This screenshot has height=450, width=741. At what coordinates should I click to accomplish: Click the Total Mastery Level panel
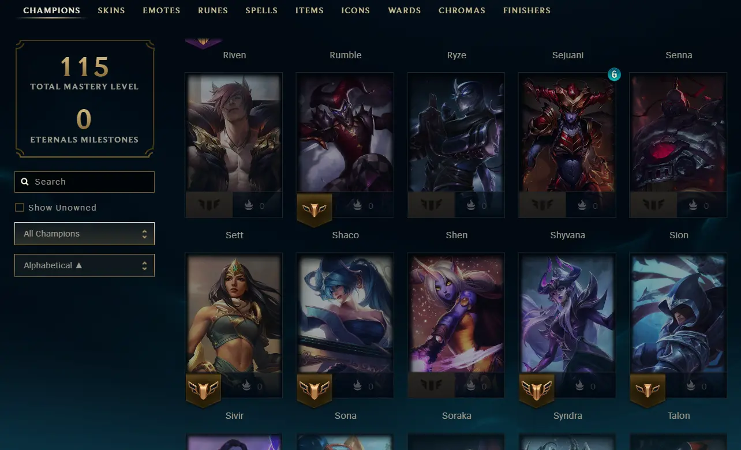click(84, 99)
